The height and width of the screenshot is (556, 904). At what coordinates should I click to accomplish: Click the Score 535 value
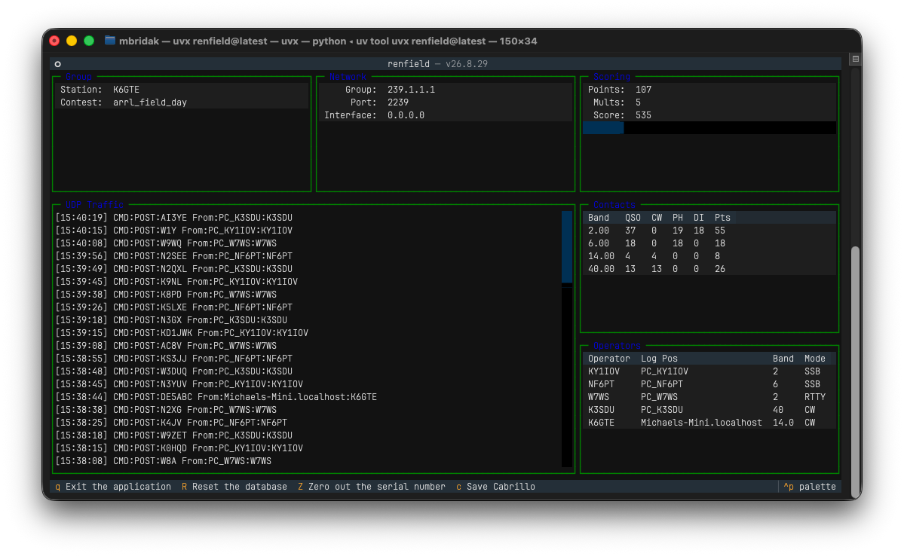coord(643,115)
